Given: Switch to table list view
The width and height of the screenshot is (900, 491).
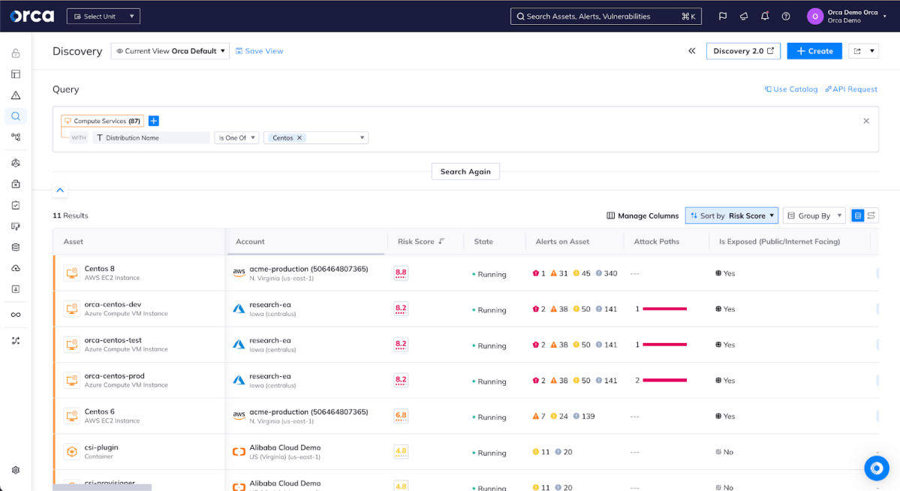Looking at the screenshot, I should click(x=857, y=215).
